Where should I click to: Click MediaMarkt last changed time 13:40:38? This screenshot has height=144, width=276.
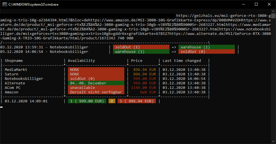(184, 69)
